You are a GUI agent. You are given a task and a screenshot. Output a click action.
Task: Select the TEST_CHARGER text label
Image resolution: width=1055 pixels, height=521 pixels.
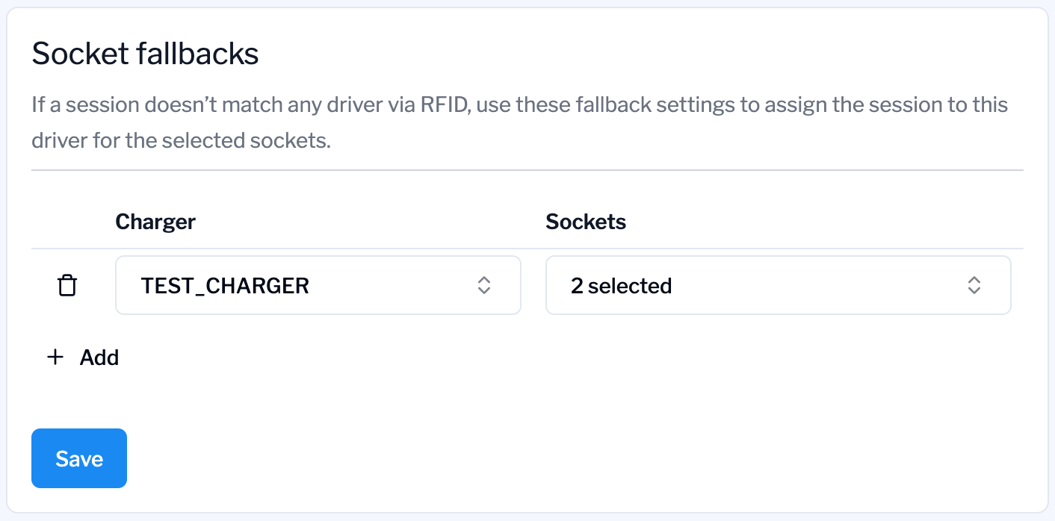(x=225, y=286)
